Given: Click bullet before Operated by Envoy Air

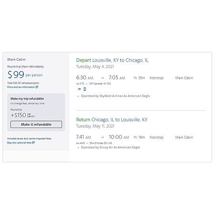Looking at the screenshot, I should pos(78,148).
